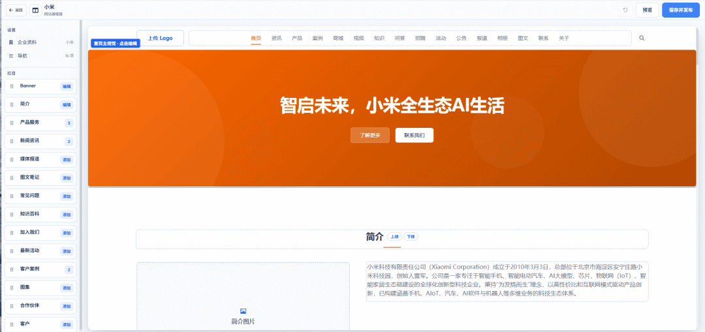Click the 简介图片 image placeholder icon

click(243, 311)
